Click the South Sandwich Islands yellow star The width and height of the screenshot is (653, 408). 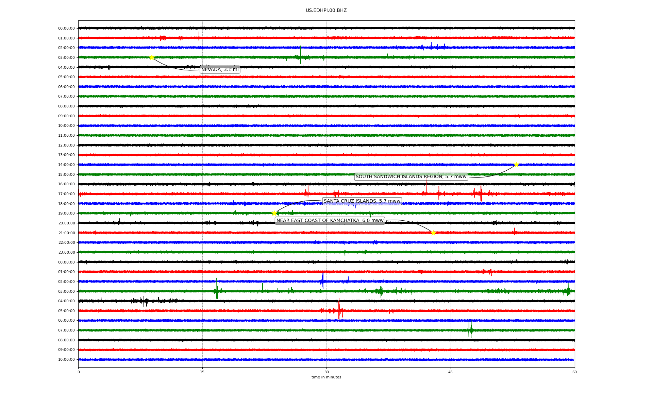click(x=516, y=165)
